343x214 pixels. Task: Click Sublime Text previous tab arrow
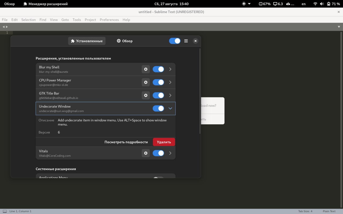coord(3,27)
